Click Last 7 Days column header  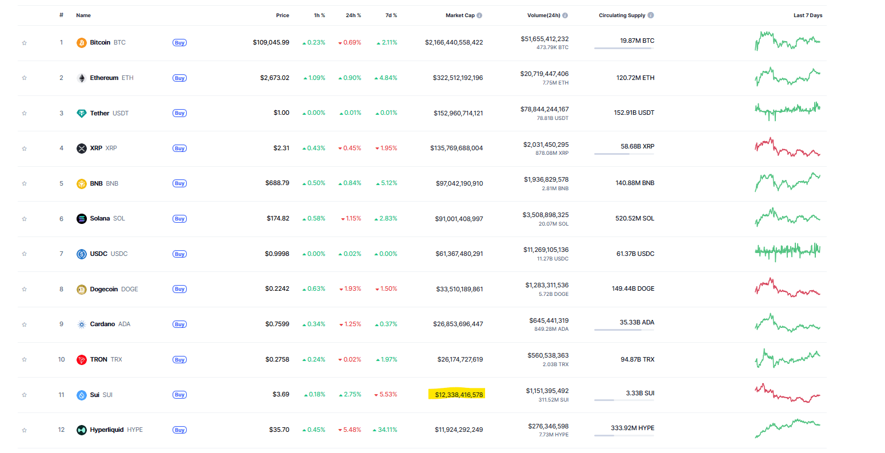pyautogui.click(x=808, y=15)
